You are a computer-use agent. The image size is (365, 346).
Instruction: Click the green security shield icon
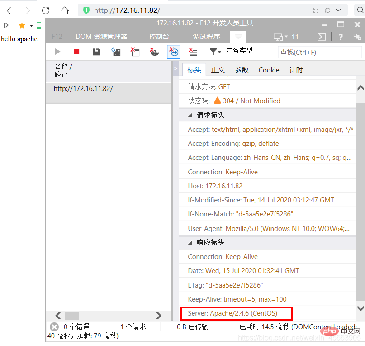click(86, 10)
